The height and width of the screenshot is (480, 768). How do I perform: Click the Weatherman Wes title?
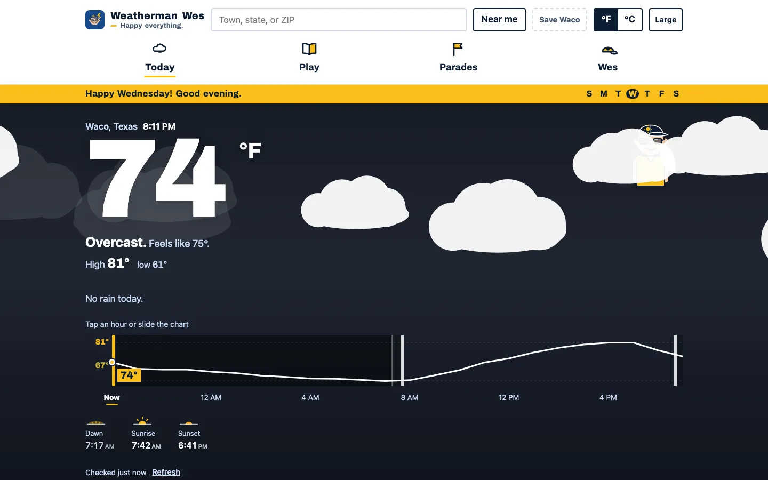click(x=157, y=16)
